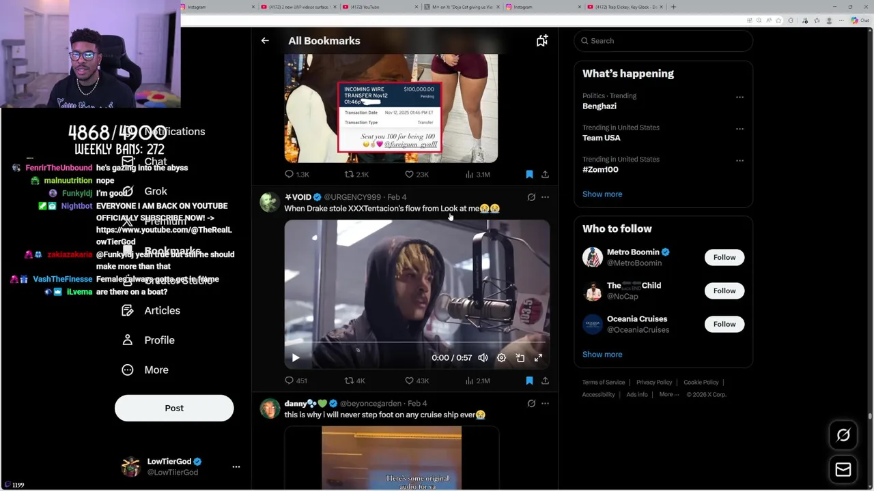View analytics showing 2.1M views
Viewport: 874px width, 491px height.
[477, 381]
